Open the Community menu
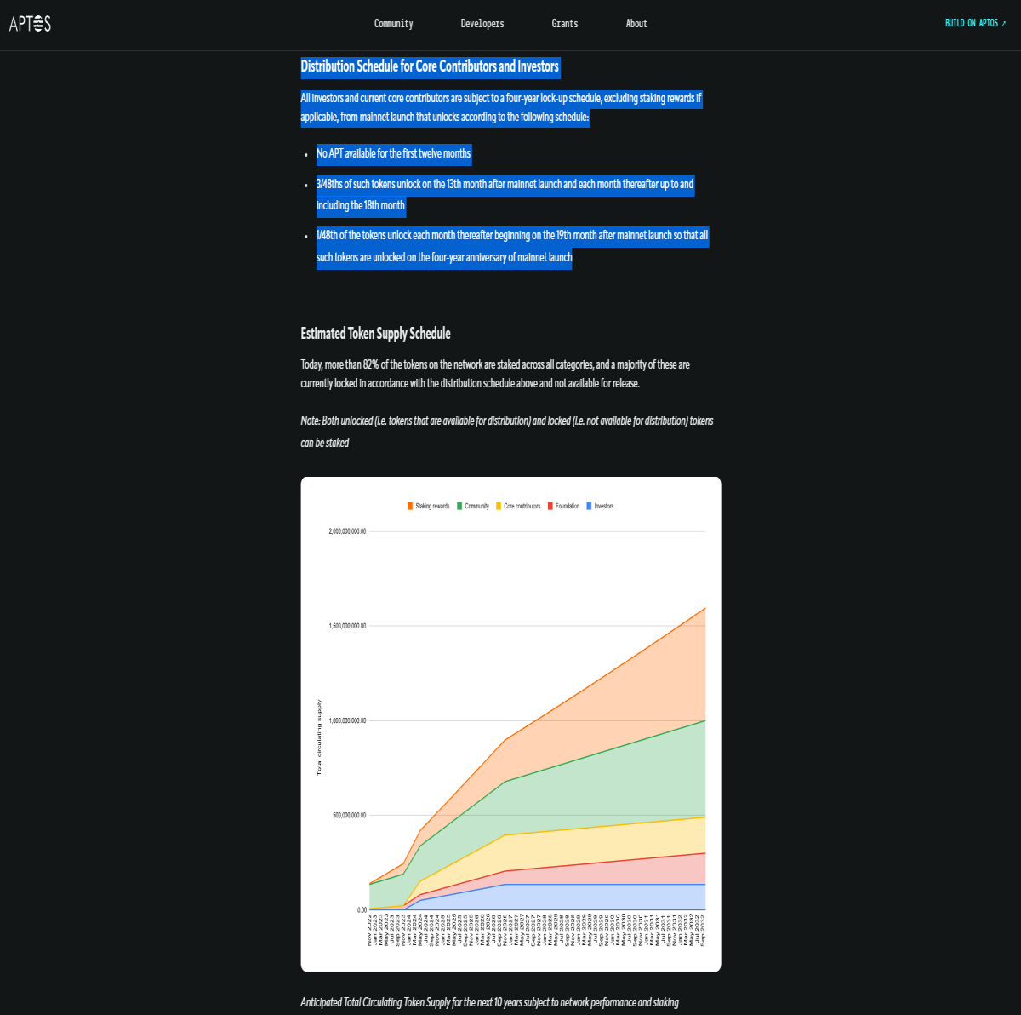1021x1015 pixels. click(394, 24)
